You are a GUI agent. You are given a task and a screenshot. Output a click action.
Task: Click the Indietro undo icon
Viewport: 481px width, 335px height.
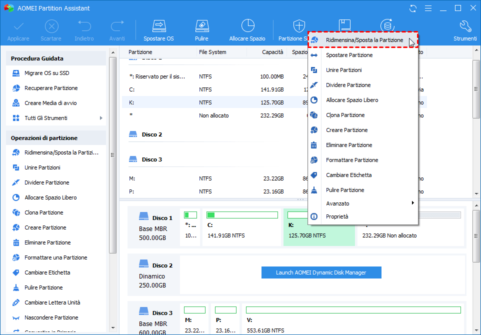click(x=84, y=26)
